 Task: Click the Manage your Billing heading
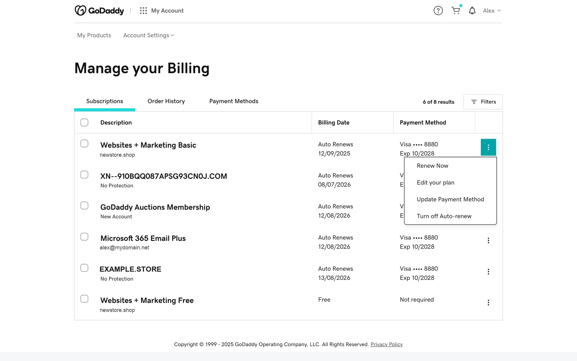142,68
